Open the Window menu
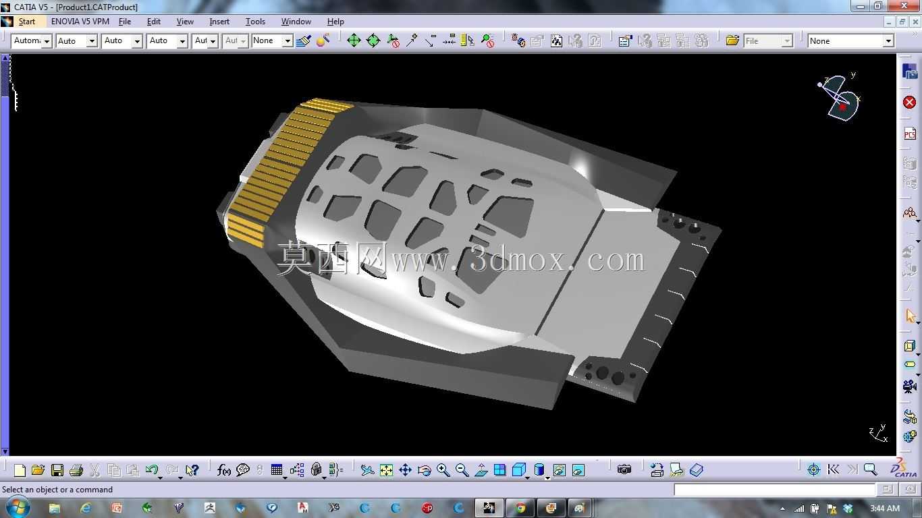Image resolution: width=922 pixels, height=518 pixels. pyautogui.click(x=296, y=22)
